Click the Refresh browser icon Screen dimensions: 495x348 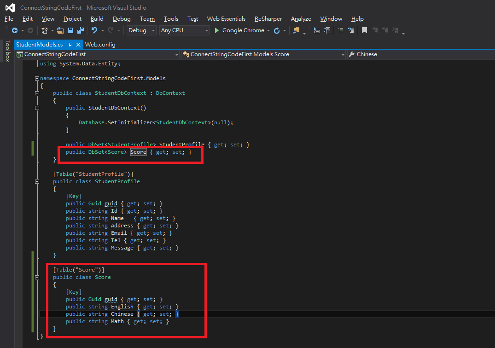(277, 30)
